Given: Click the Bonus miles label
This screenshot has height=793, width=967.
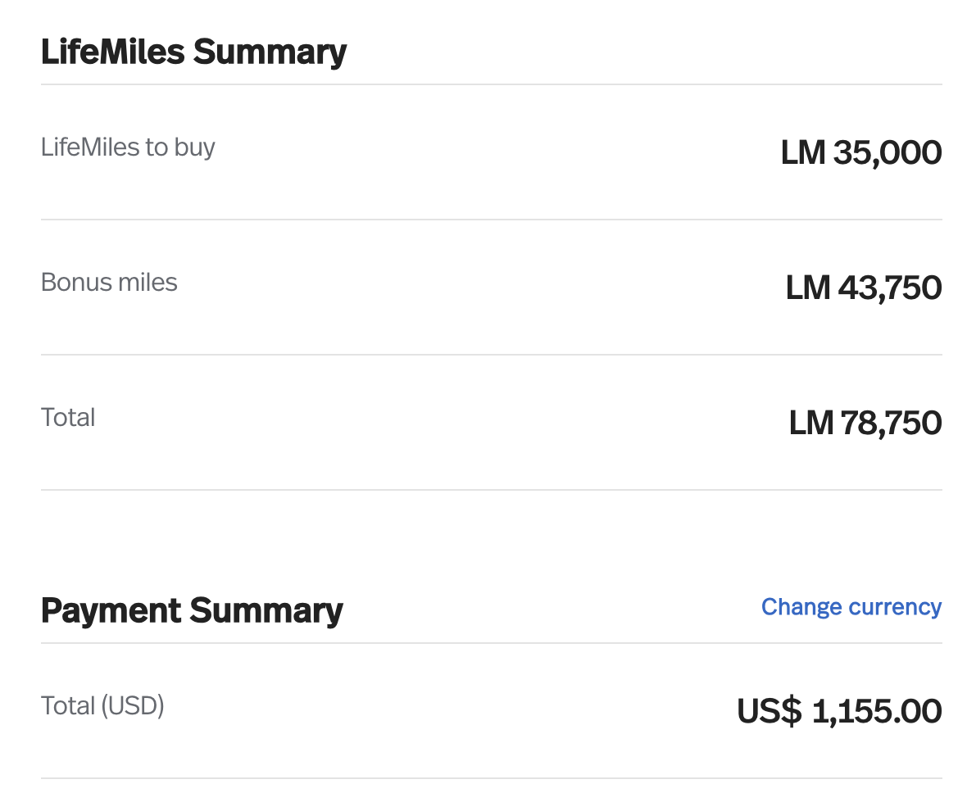Looking at the screenshot, I should click(109, 283).
